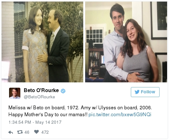Click the Twitter bird in Follow button

pos(137,92)
